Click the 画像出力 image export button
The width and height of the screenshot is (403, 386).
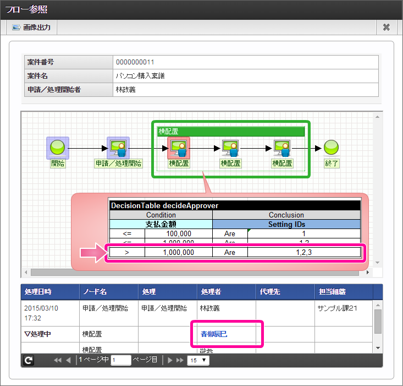tap(31, 28)
